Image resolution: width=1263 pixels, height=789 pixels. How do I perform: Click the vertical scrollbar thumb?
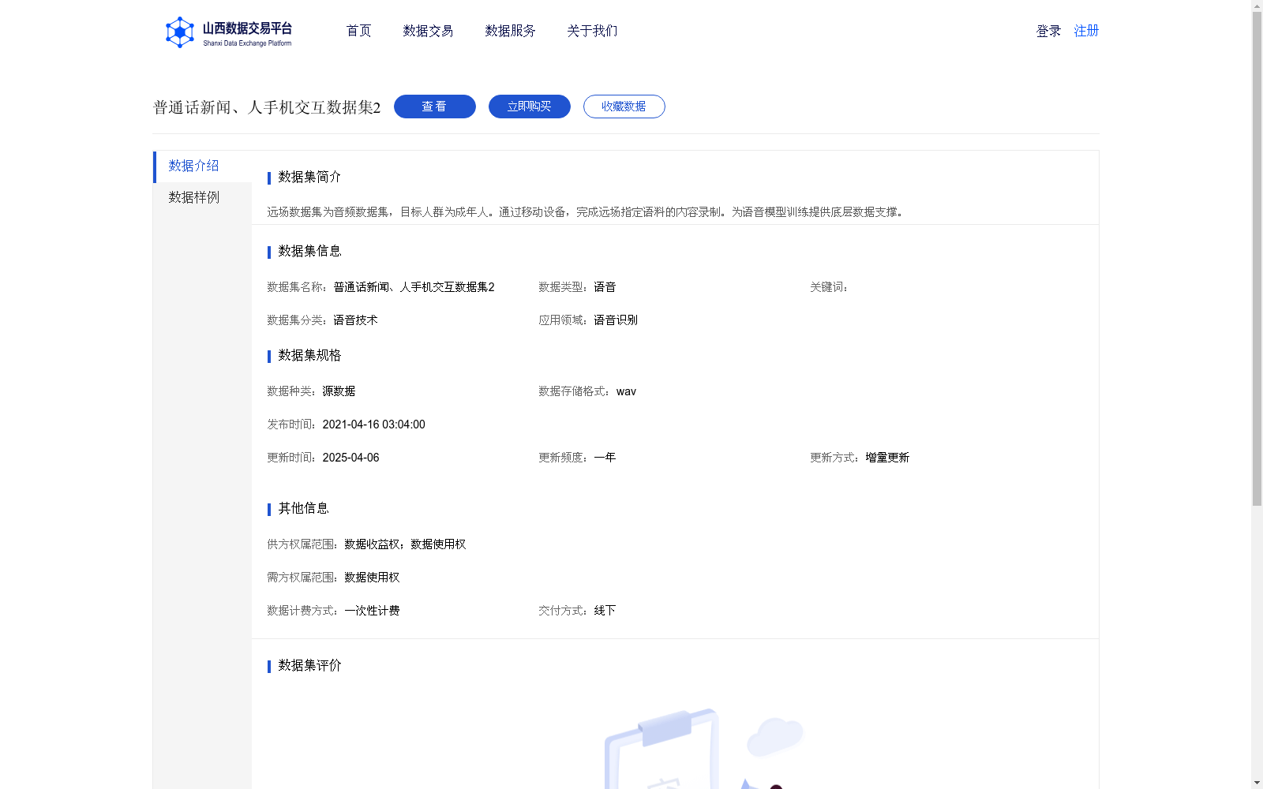pos(1257,259)
